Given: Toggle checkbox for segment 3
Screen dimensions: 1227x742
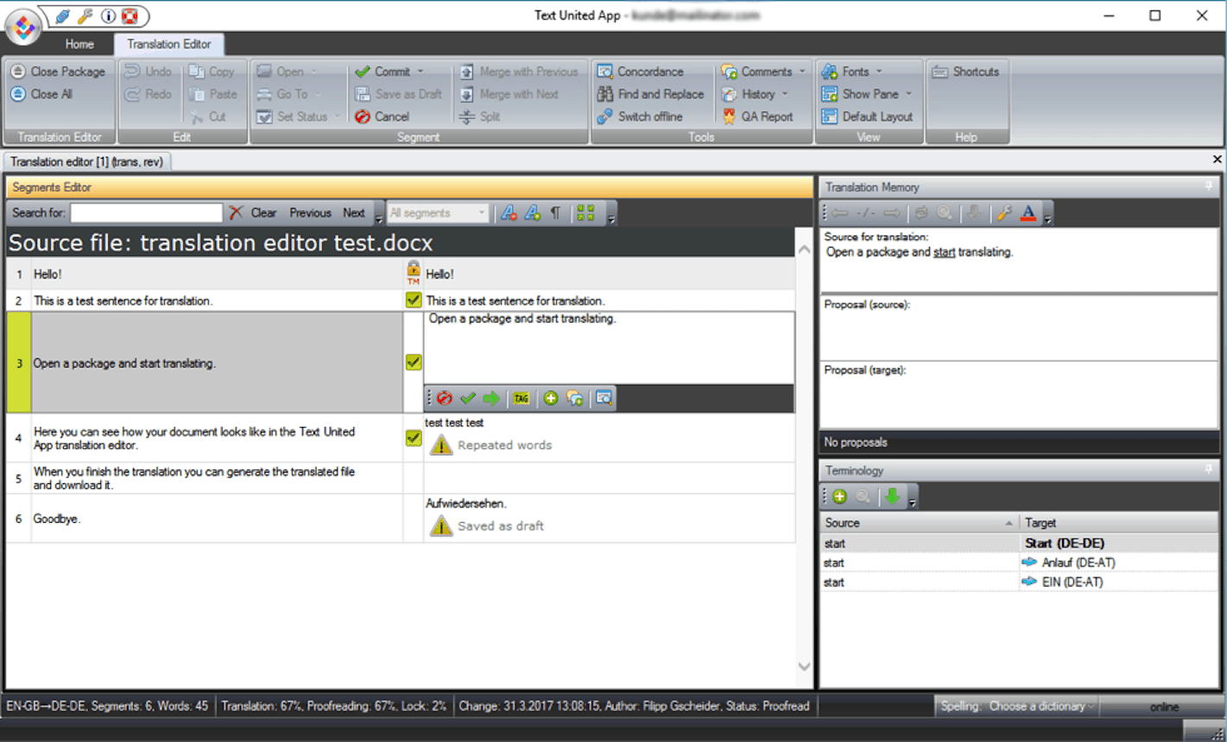Looking at the screenshot, I should 414,362.
